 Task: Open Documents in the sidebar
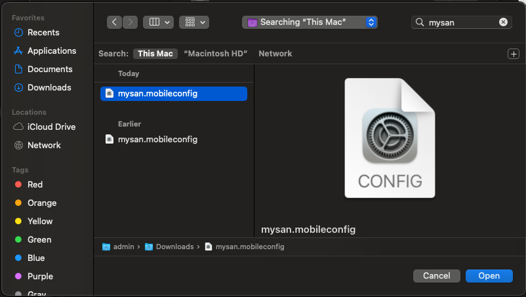click(x=50, y=69)
